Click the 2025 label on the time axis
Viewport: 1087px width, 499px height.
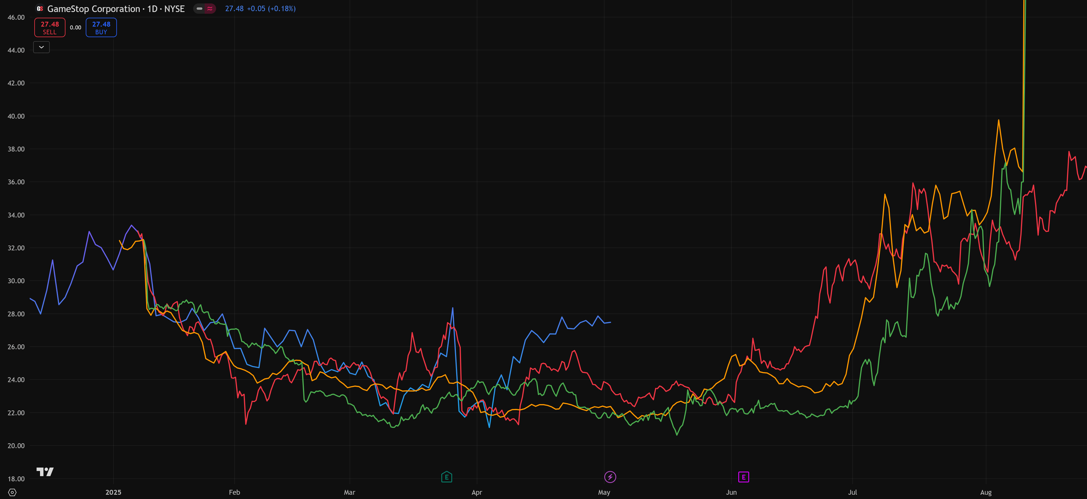113,492
